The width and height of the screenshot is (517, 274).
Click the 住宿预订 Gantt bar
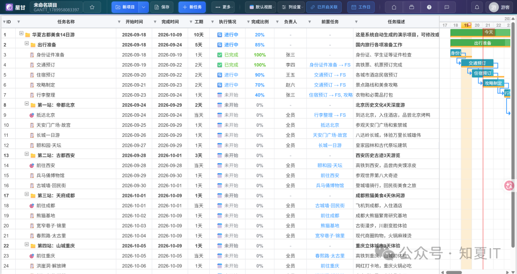click(483, 73)
